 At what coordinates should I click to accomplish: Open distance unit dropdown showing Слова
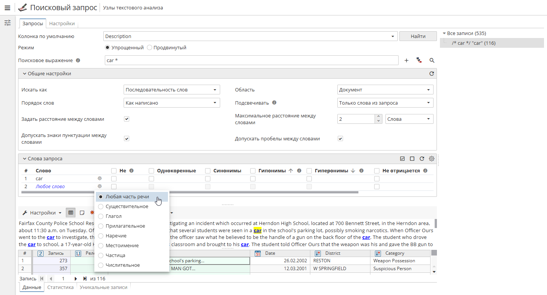pyautogui.click(x=409, y=119)
